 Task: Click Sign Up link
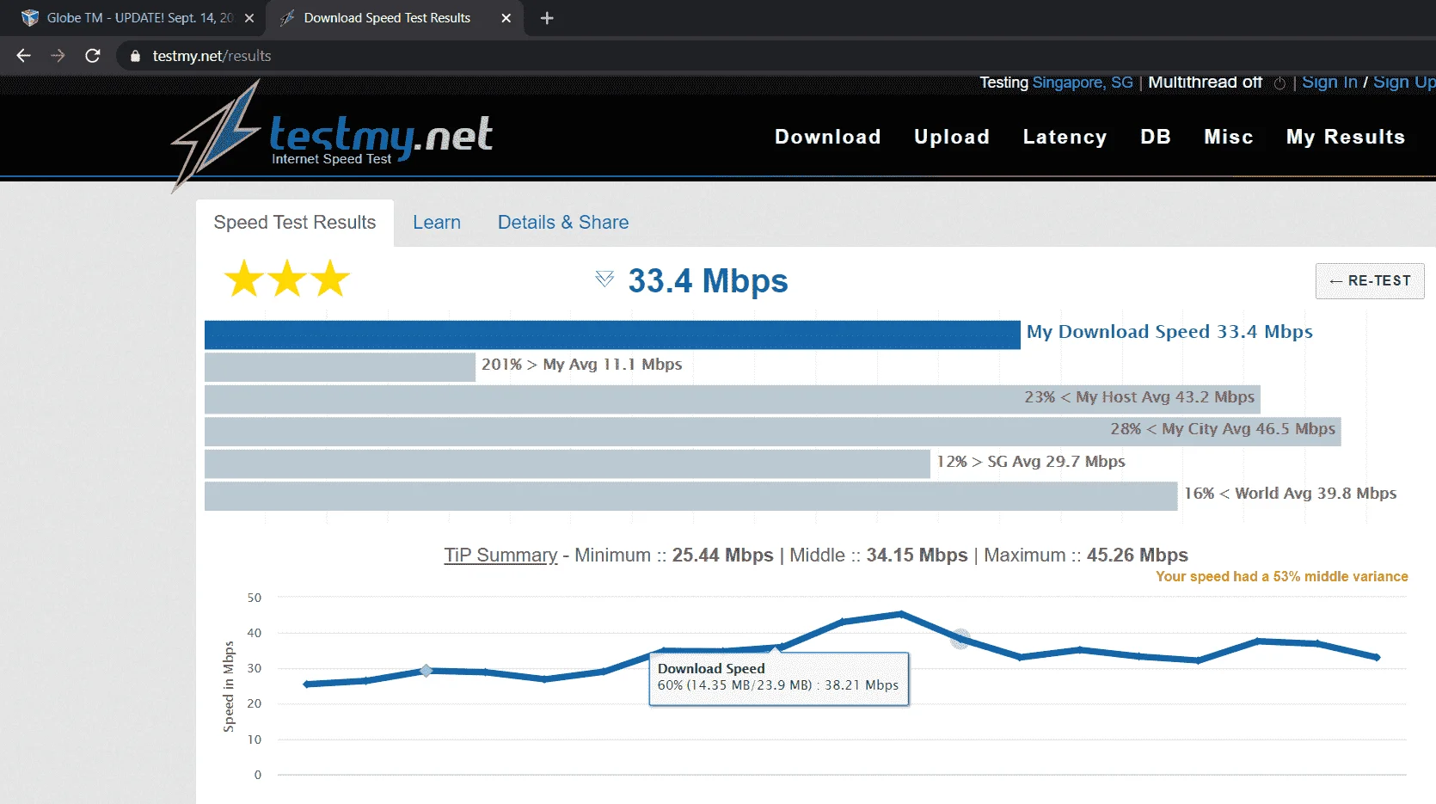tap(1404, 83)
